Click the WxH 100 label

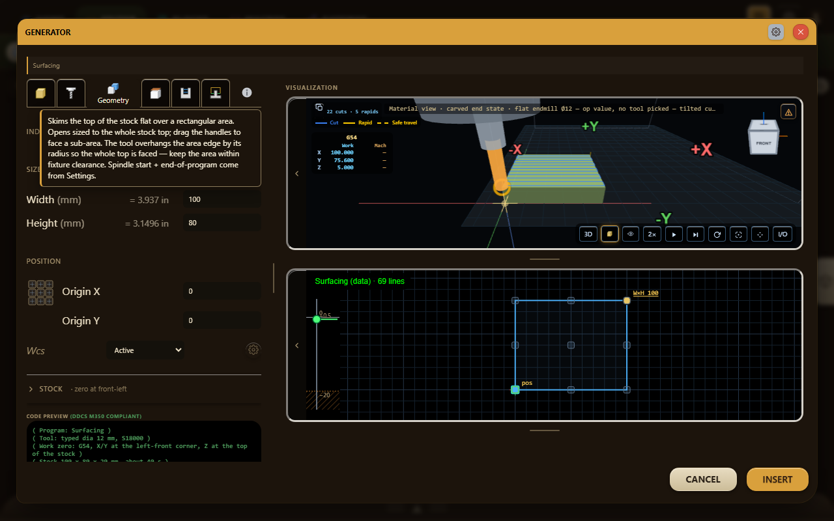[646, 293]
